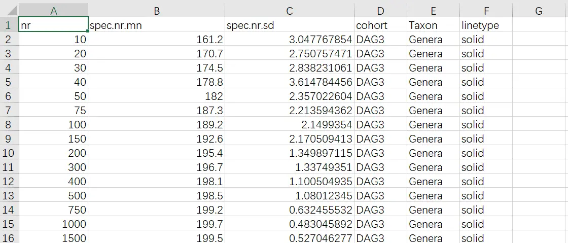Select the row 1 header

pyautogui.click(x=9, y=25)
